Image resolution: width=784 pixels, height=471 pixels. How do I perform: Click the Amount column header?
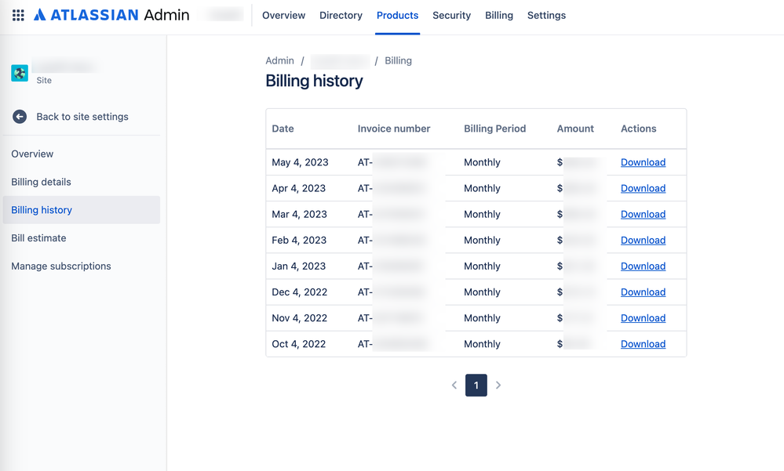pyautogui.click(x=575, y=129)
